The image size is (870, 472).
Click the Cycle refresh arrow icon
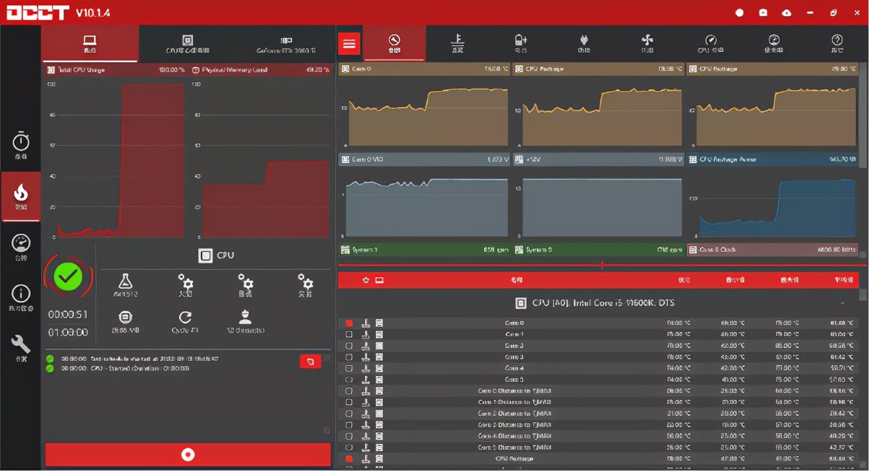pyautogui.click(x=185, y=320)
